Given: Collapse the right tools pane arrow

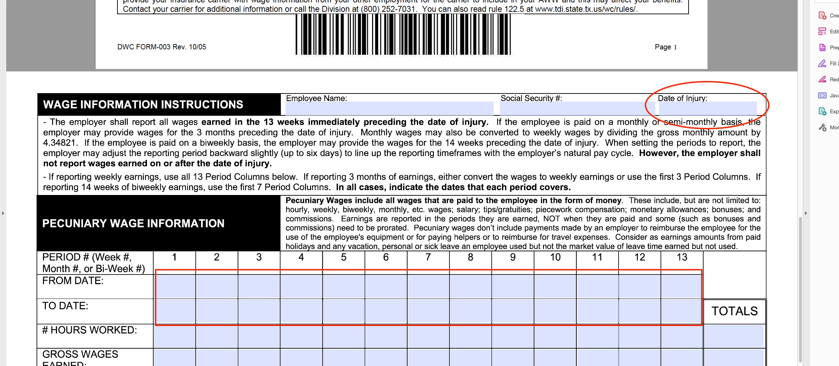Looking at the screenshot, I should (806, 213).
